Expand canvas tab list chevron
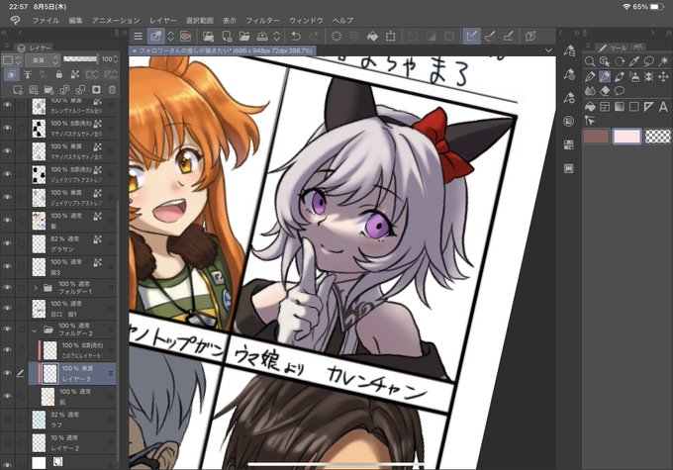Screen dimensions: 673x470 click(548, 50)
